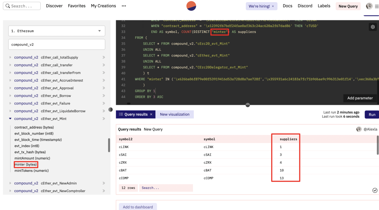This screenshot has width=379, height=210.
Task: Collapse cEther_evt_Mint table columns
Action: pos(10,119)
